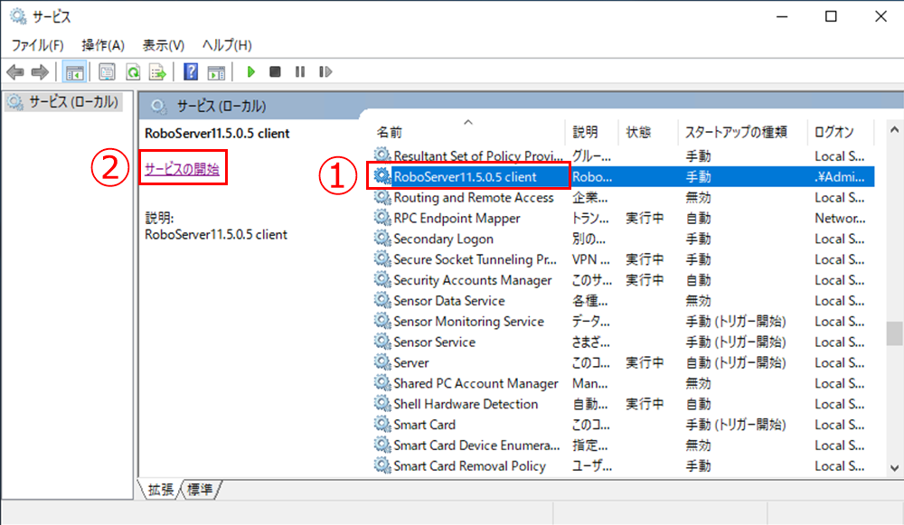This screenshot has height=525, width=904.
Task: Select the Shared PC Account Manager service
Action: coord(476,383)
